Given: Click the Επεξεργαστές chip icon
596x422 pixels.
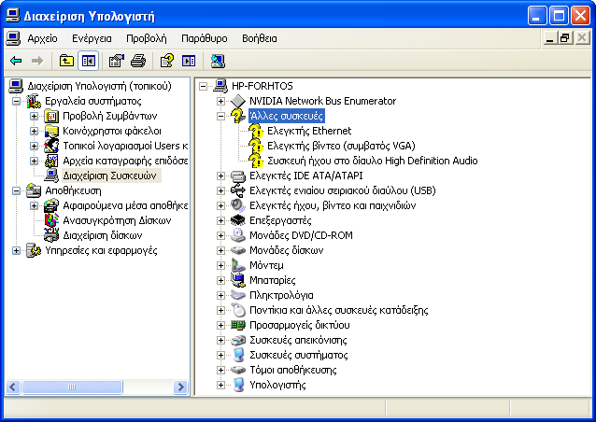Looking at the screenshot, I should (x=238, y=220).
